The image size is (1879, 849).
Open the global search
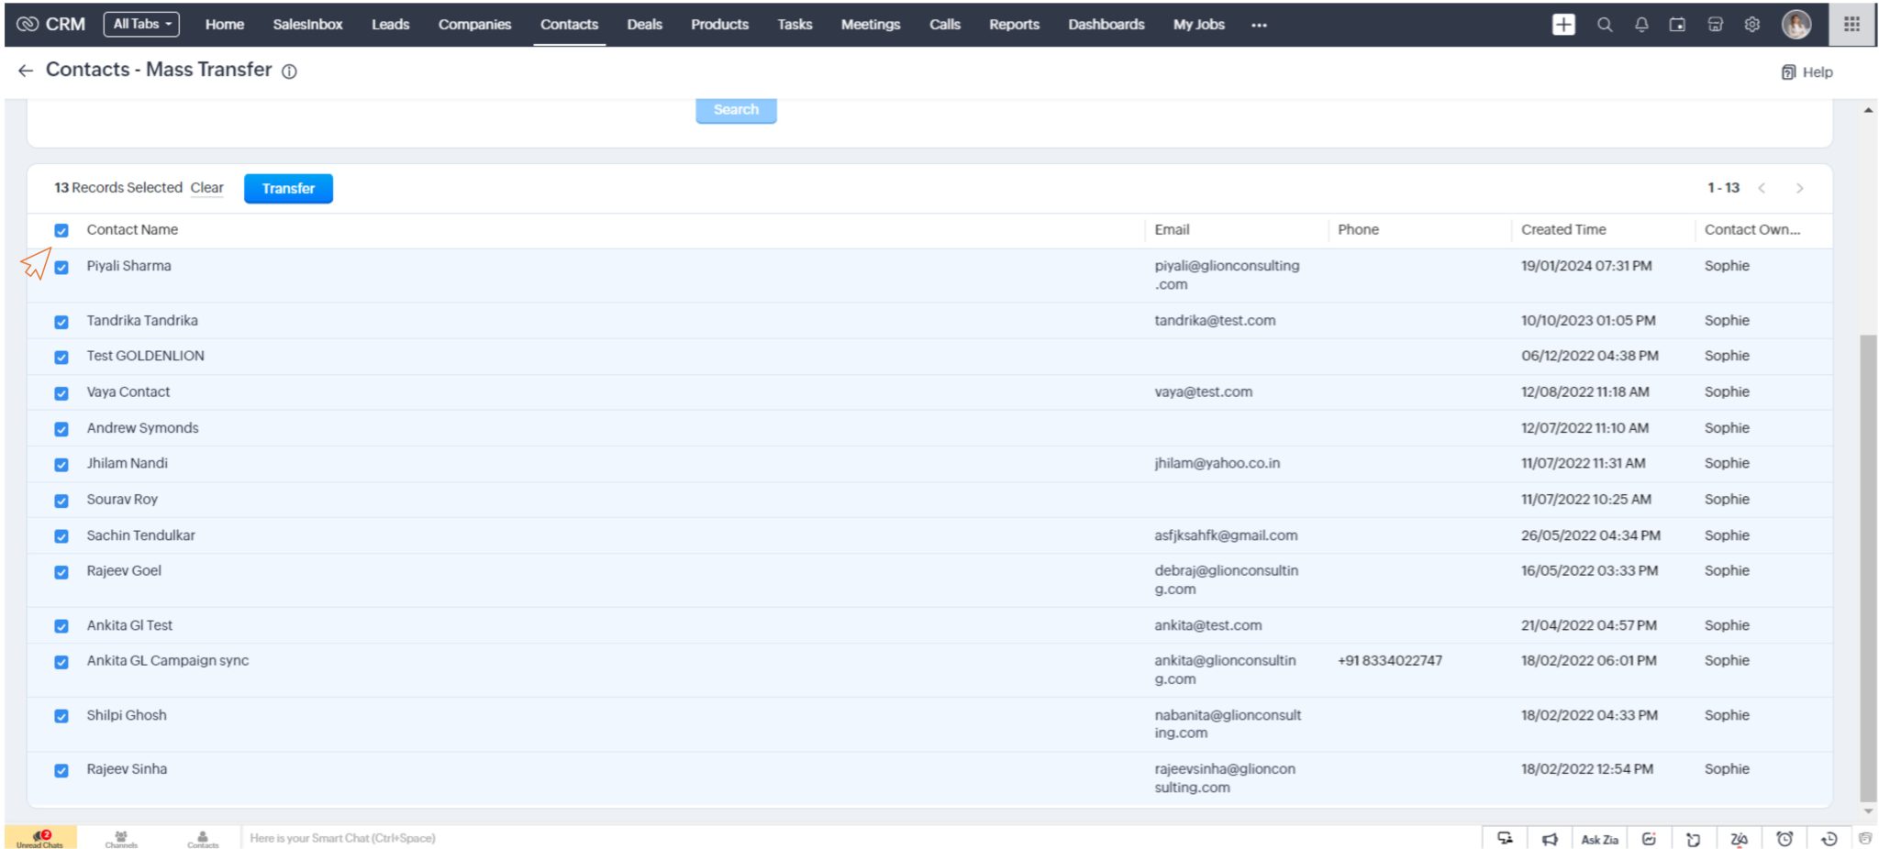tap(1605, 25)
